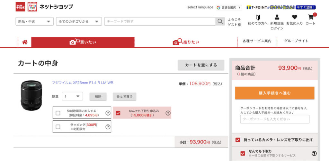Click the 単価 108,900円 price text
The width and height of the screenshot is (329, 161).
pyautogui.click(x=200, y=84)
